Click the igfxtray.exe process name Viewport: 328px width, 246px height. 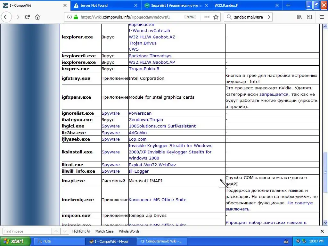click(x=76, y=78)
